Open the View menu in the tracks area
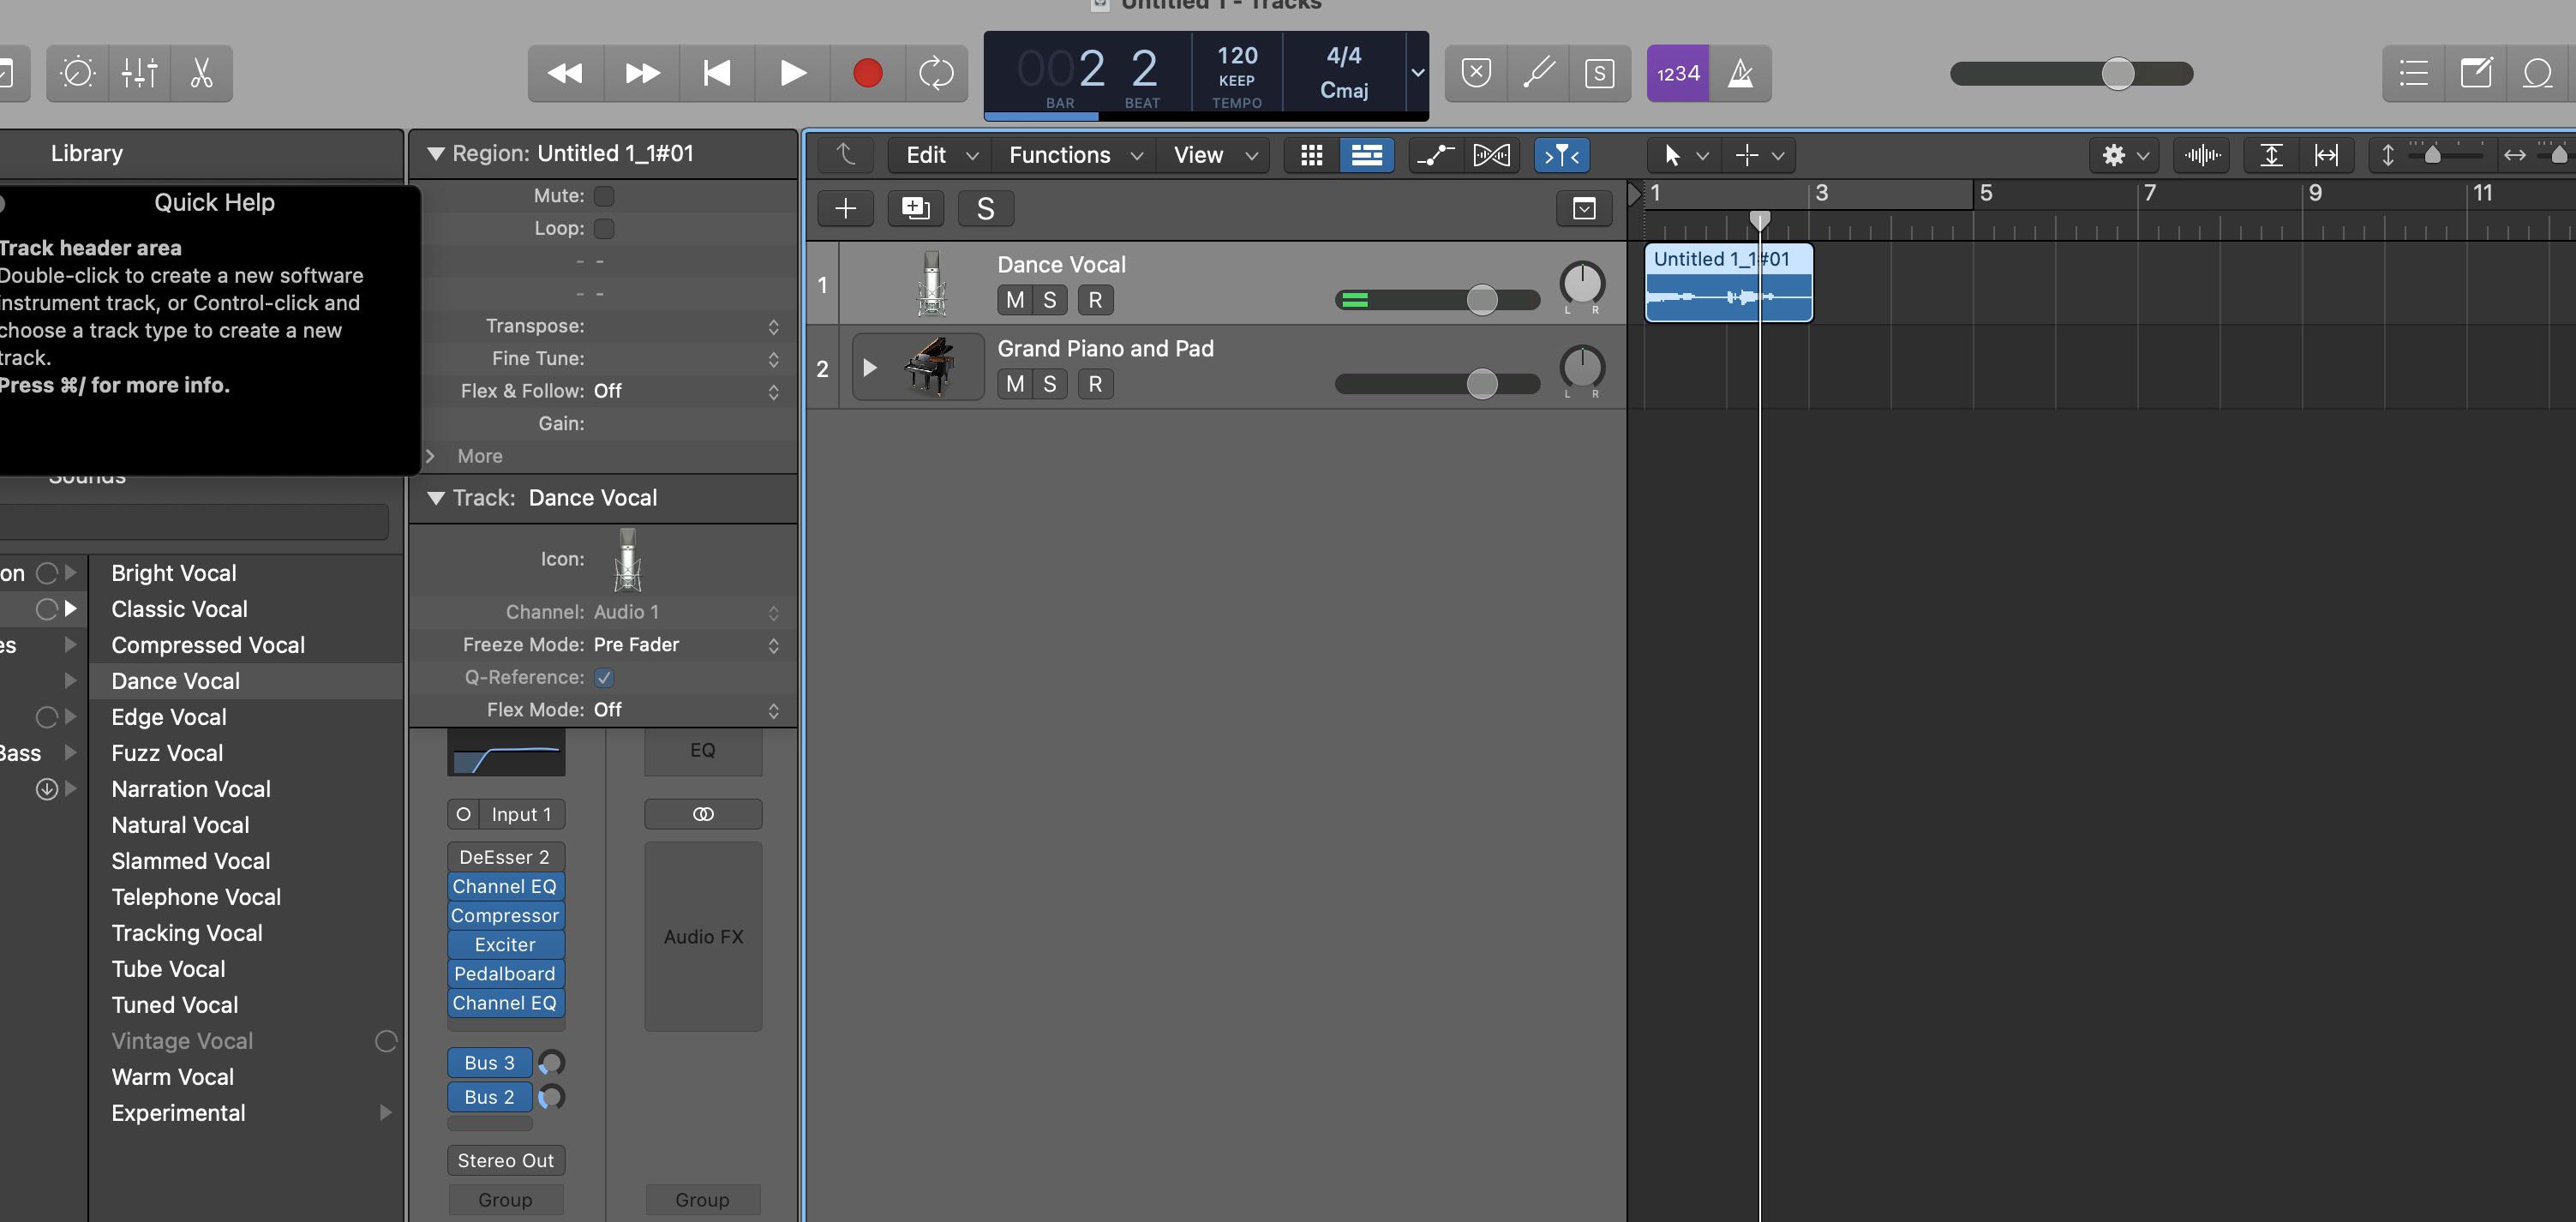Image resolution: width=2576 pixels, height=1222 pixels. coord(1199,155)
